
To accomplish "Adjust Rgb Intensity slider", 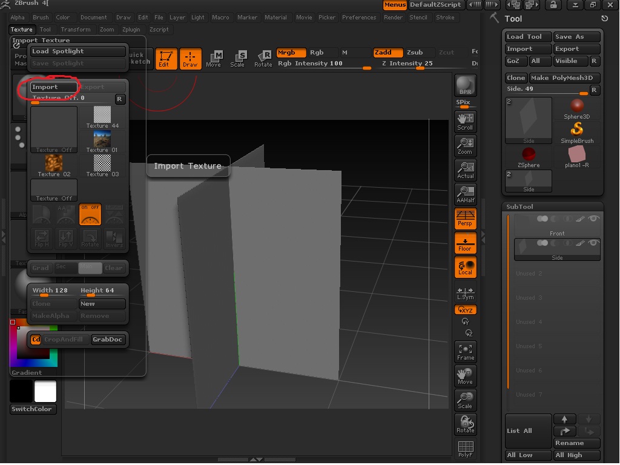I will (325, 64).
